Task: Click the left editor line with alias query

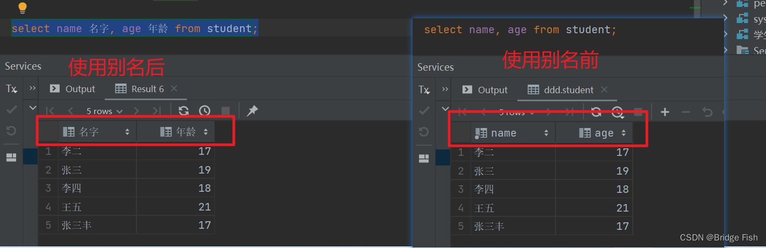Action: [135, 28]
